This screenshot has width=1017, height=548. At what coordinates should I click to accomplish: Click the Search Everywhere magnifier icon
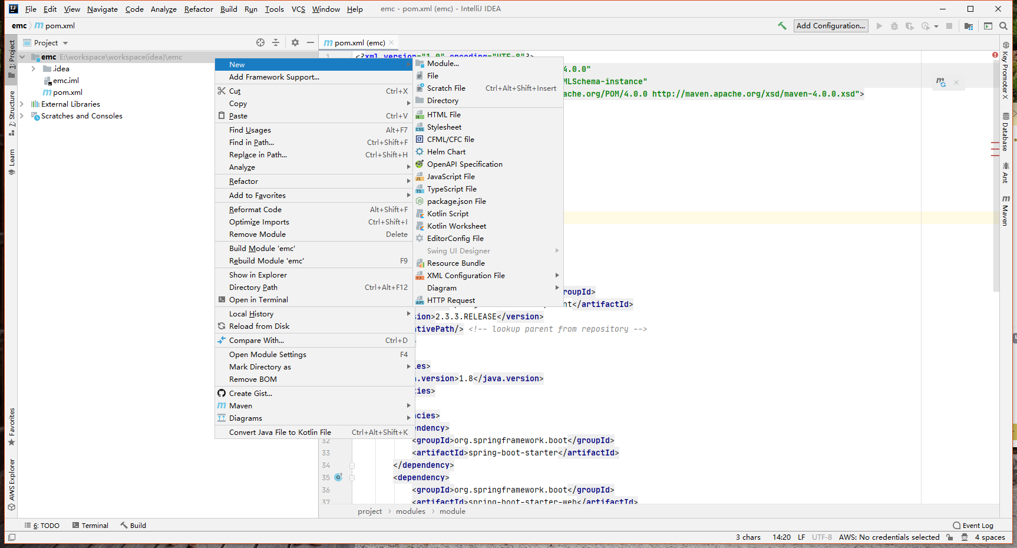click(1003, 26)
